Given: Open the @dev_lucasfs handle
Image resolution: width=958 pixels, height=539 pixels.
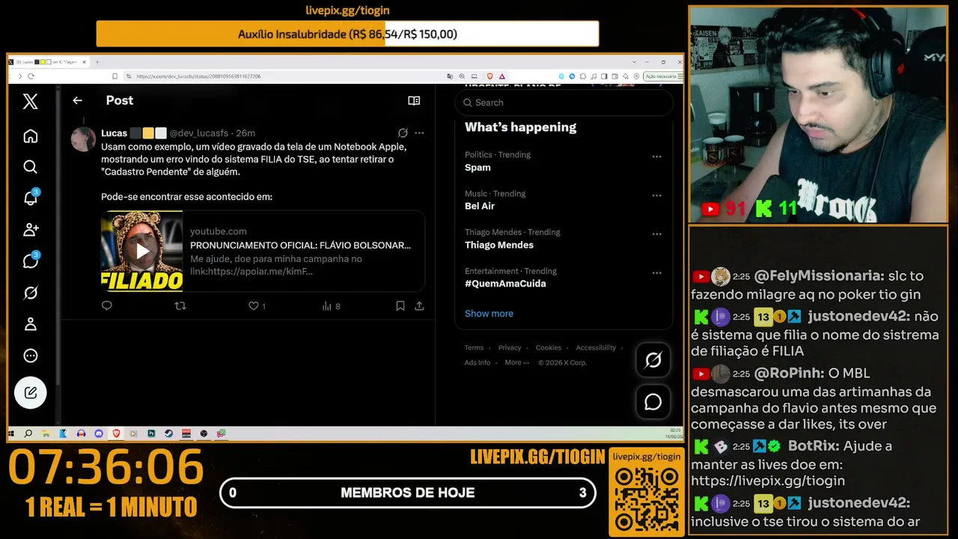Looking at the screenshot, I should pos(201,133).
